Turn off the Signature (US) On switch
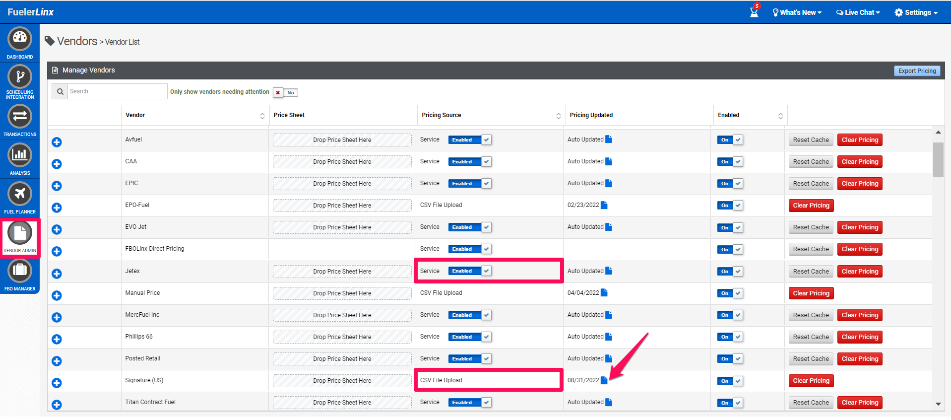Viewport: 951px width, 420px height. point(730,381)
